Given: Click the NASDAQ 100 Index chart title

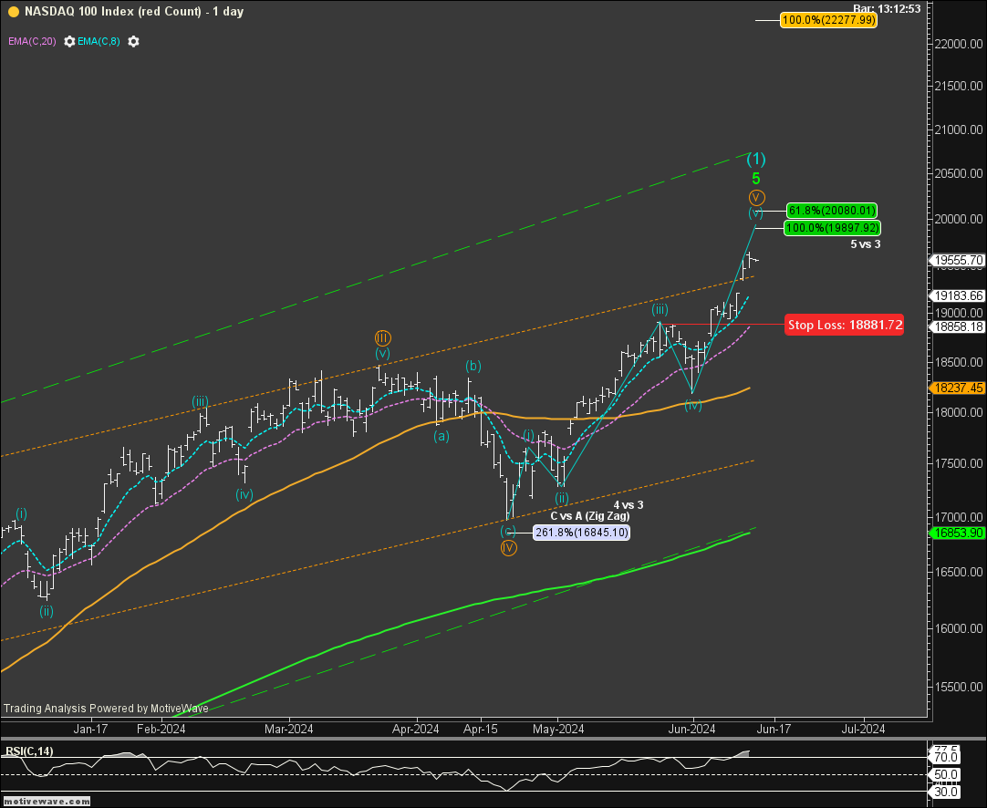Looking at the screenshot, I should click(134, 11).
